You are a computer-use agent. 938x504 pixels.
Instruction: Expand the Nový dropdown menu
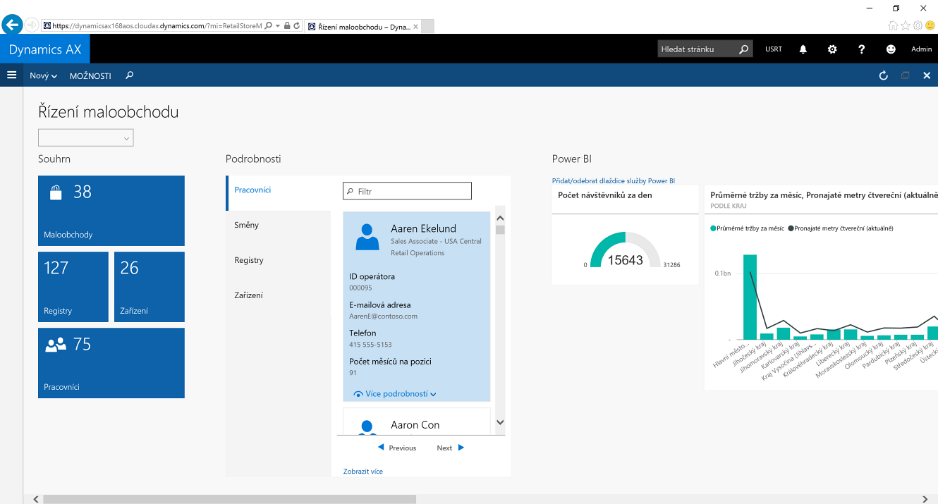[x=43, y=75]
